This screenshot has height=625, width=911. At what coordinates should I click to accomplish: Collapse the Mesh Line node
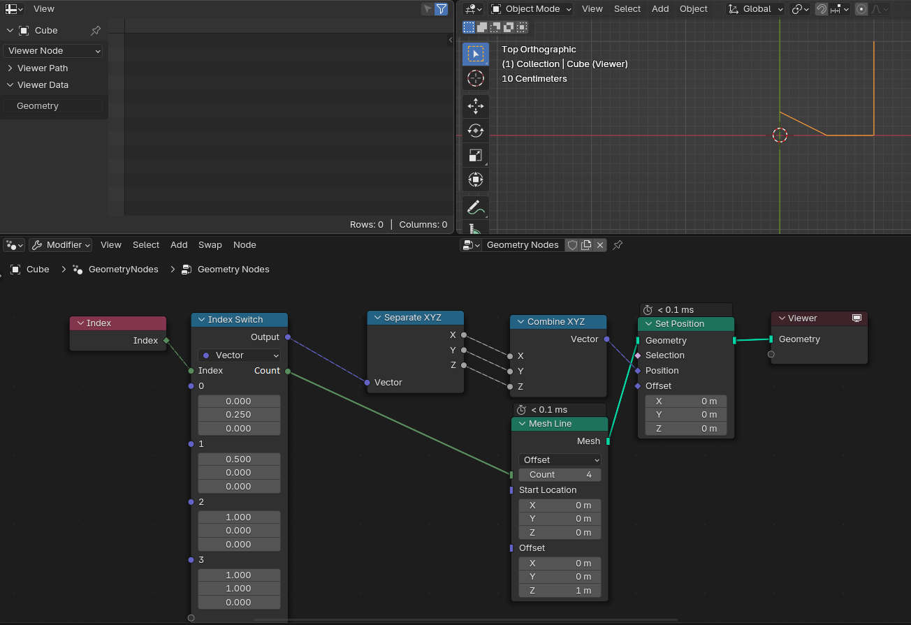pyautogui.click(x=522, y=424)
